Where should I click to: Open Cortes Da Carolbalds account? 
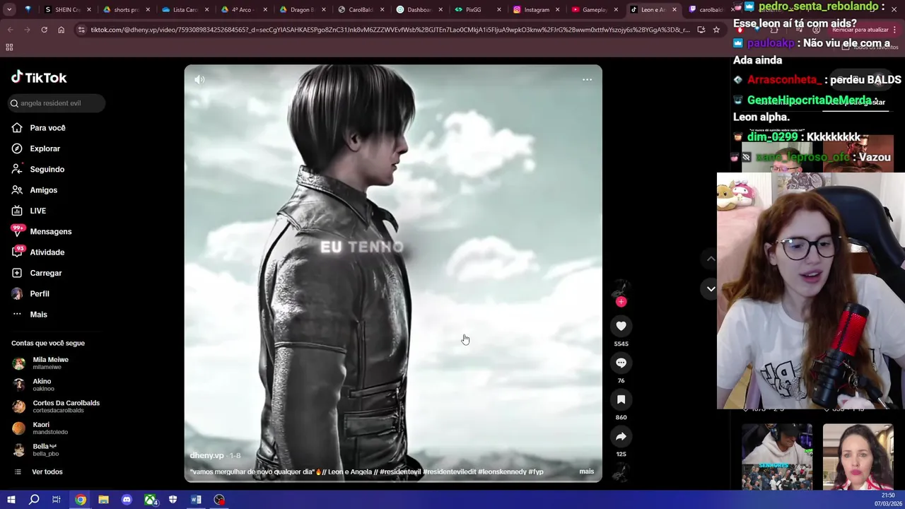[57, 406]
